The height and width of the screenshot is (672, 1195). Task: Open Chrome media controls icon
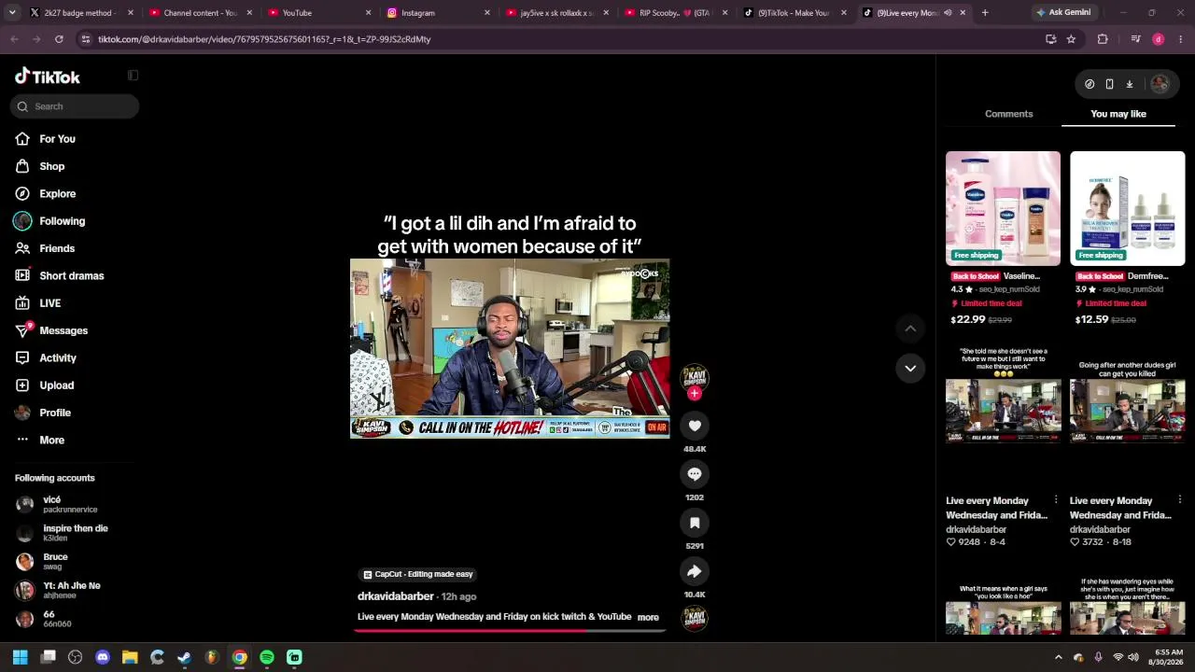(x=1135, y=39)
